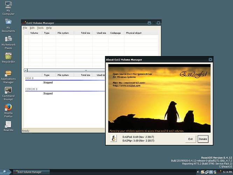Close the About Ext2 Volume Manager dialog
The image size is (233, 175).
point(210,59)
